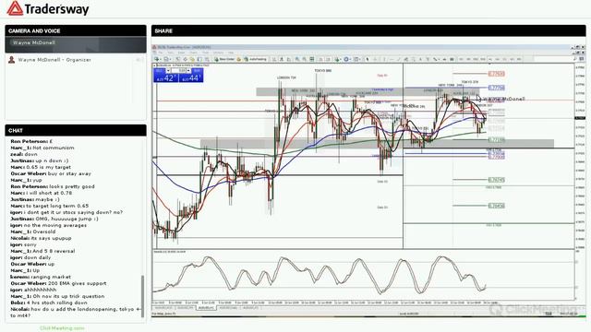This screenshot has width=591, height=332.
Task: Switch timeframe to M1
Action: click(461, 59)
